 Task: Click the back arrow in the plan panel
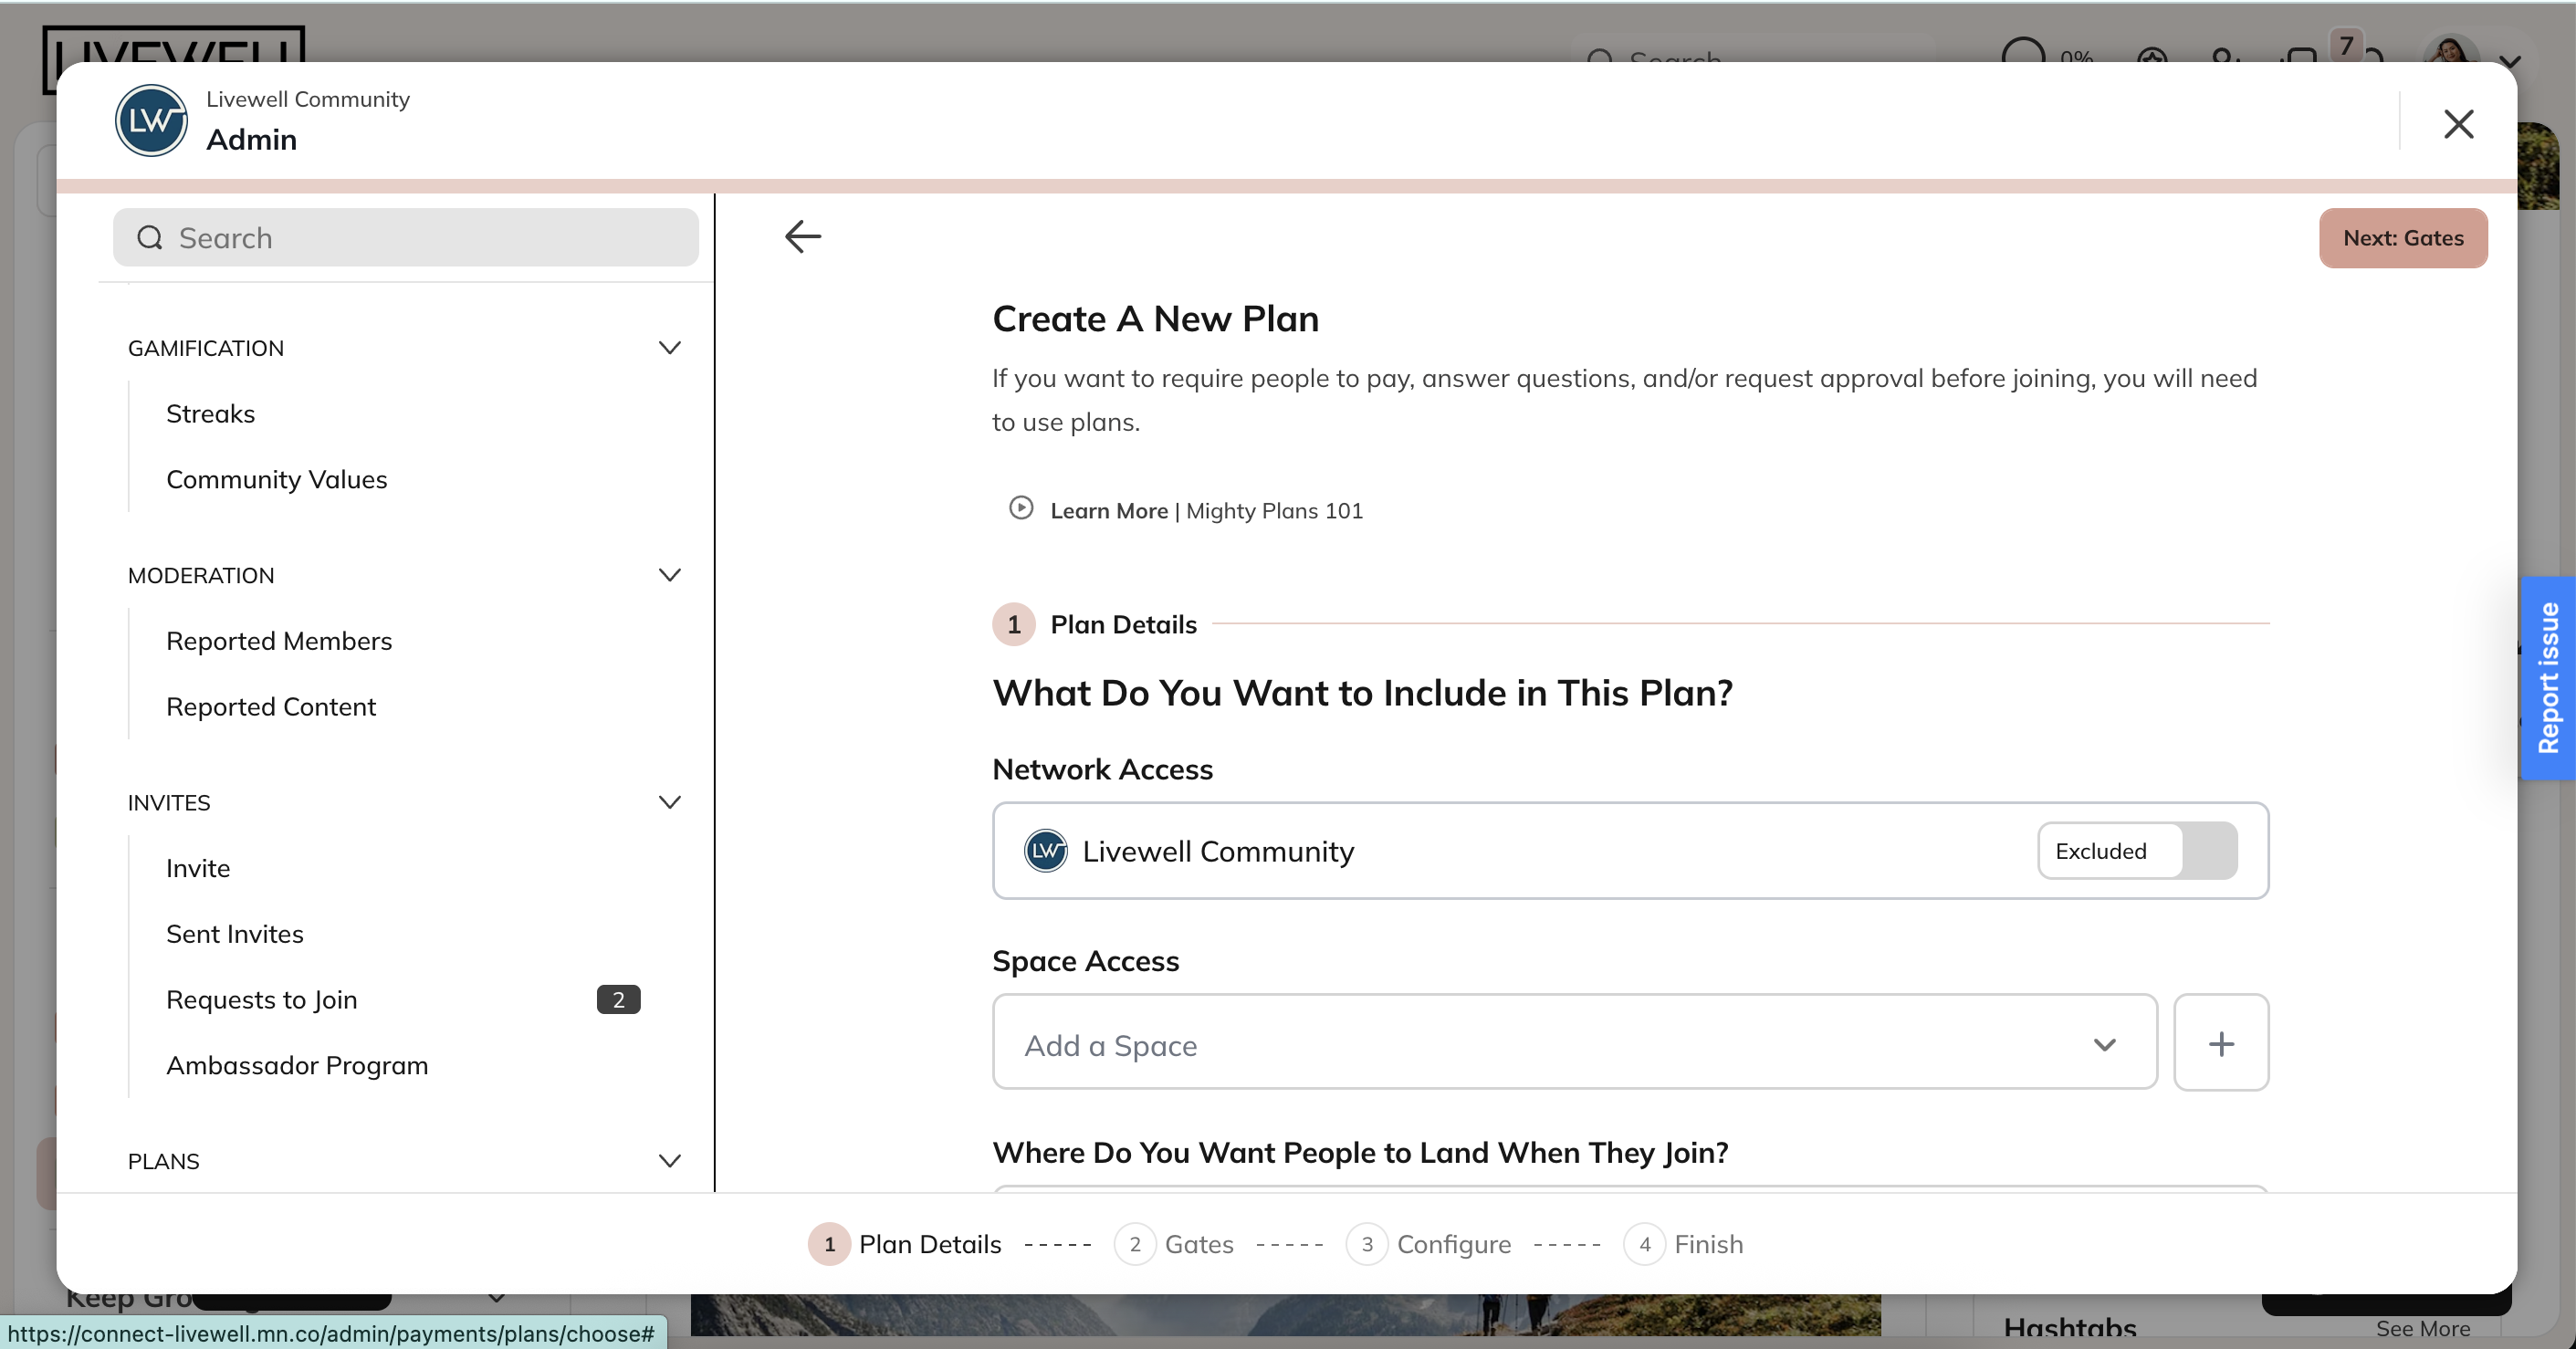click(x=802, y=236)
